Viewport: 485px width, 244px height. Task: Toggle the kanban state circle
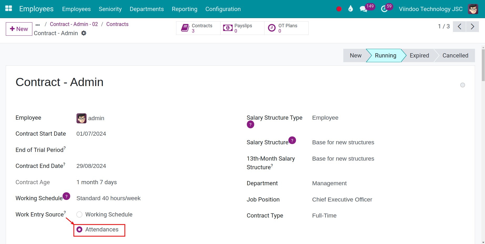[463, 85]
